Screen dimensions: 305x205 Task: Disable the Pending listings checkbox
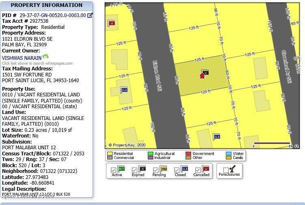[156, 170]
